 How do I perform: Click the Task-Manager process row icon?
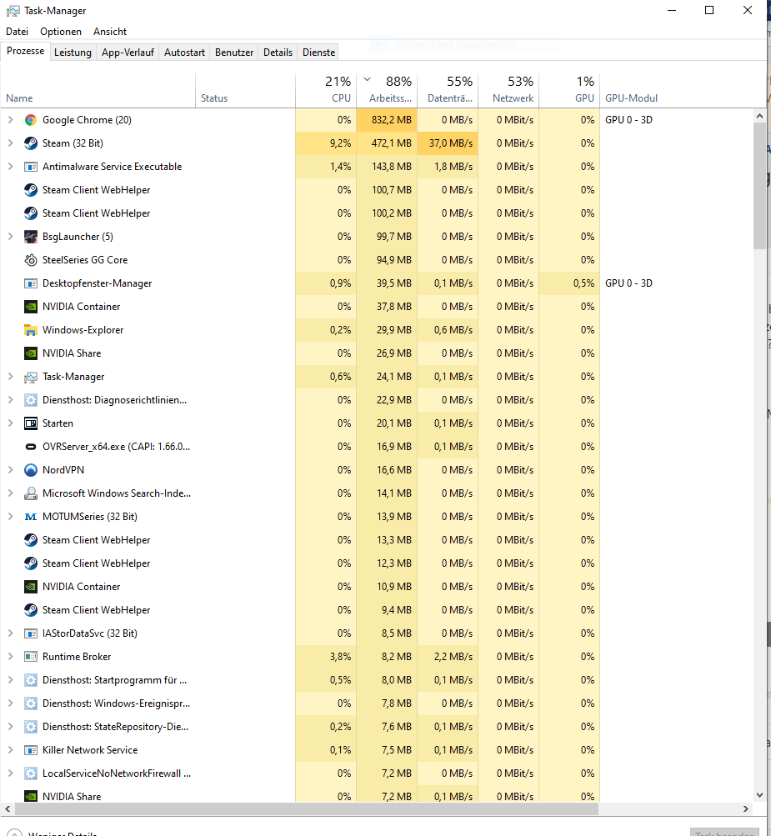pyautogui.click(x=31, y=377)
